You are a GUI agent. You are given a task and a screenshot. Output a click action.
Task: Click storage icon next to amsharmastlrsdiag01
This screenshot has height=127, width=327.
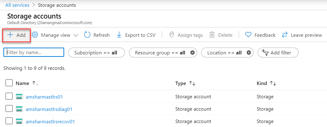[19, 109]
